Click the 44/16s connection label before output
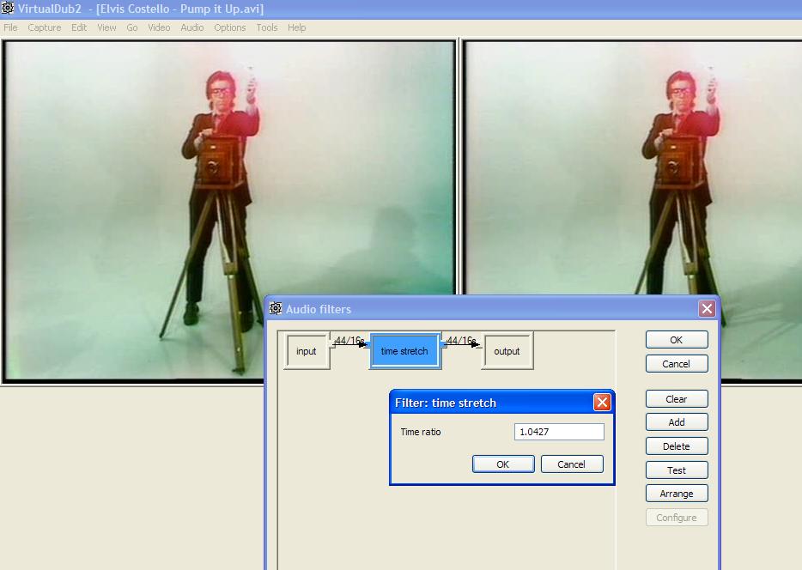This screenshot has height=570, width=802. tap(461, 341)
